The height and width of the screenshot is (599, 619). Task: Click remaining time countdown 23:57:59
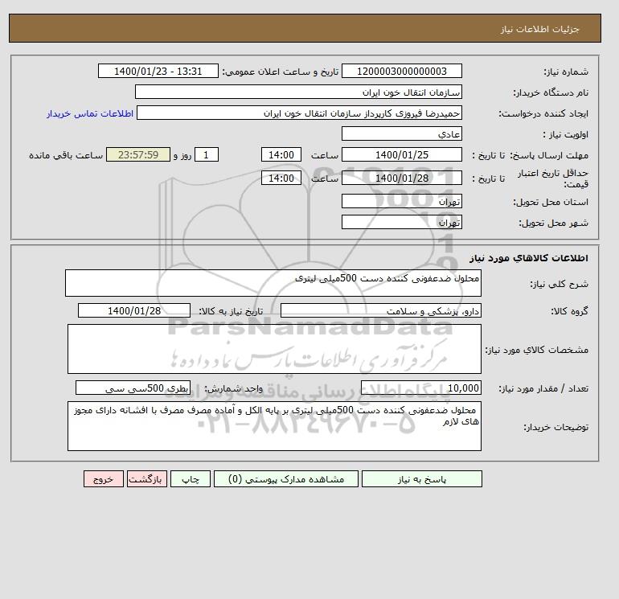138,155
